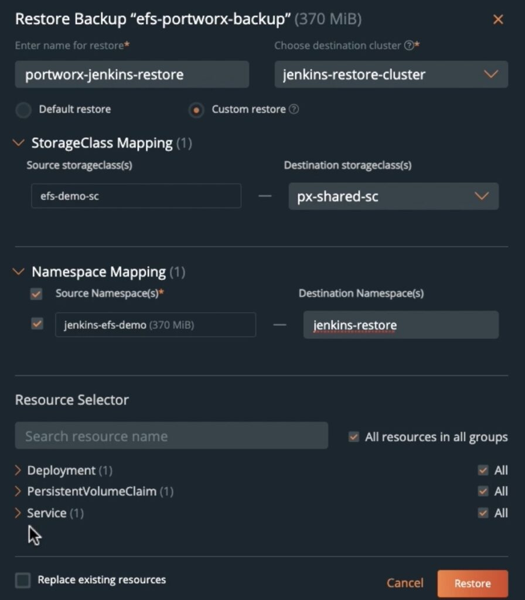The width and height of the screenshot is (525, 600).
Task: Uncheck All resources in all groups
Action: point(353,437)
